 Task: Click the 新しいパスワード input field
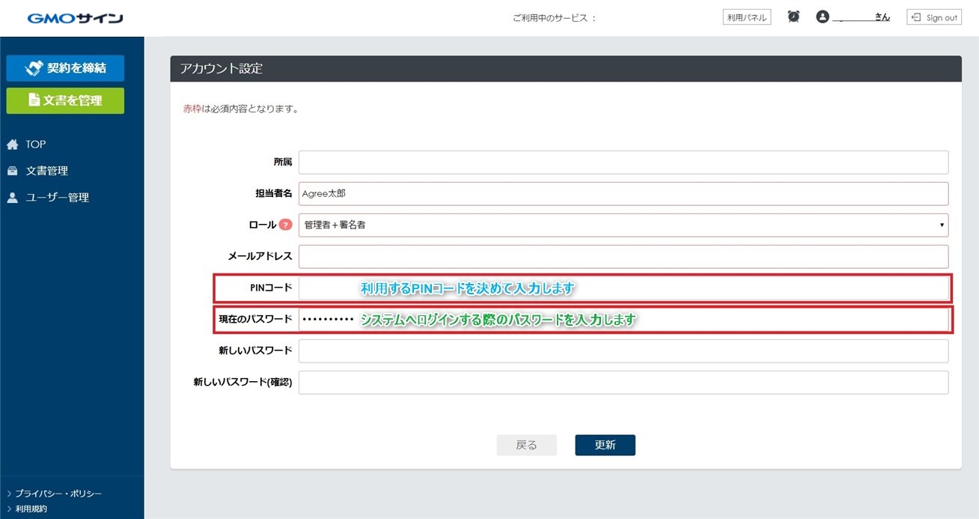[623, 350]
